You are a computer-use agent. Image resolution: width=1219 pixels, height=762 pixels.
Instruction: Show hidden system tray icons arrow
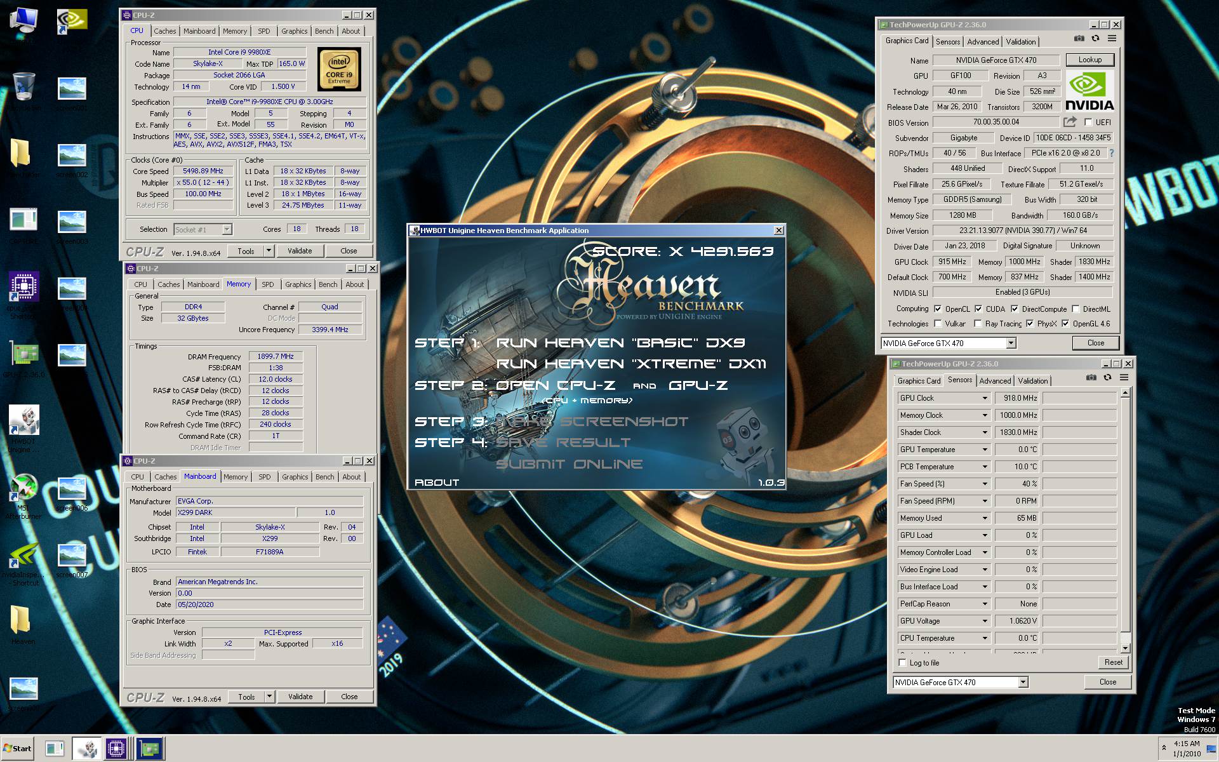pyautogui.click(x=1164, y=748)
